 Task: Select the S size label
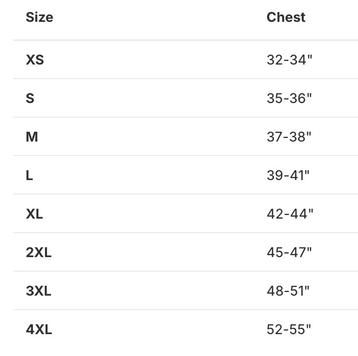click(x=30, y=98)
